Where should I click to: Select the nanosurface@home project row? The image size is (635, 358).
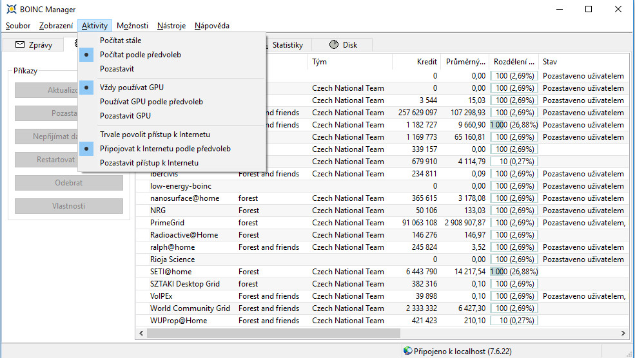382,198
